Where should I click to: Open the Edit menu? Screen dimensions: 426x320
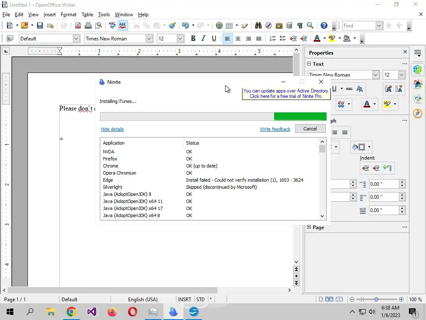(19, 15)
